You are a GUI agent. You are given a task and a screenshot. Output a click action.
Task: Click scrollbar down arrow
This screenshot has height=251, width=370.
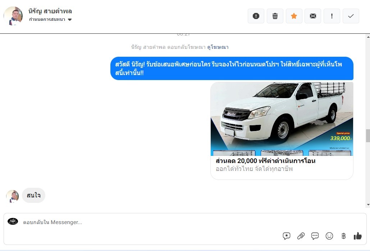coord(368,205)
